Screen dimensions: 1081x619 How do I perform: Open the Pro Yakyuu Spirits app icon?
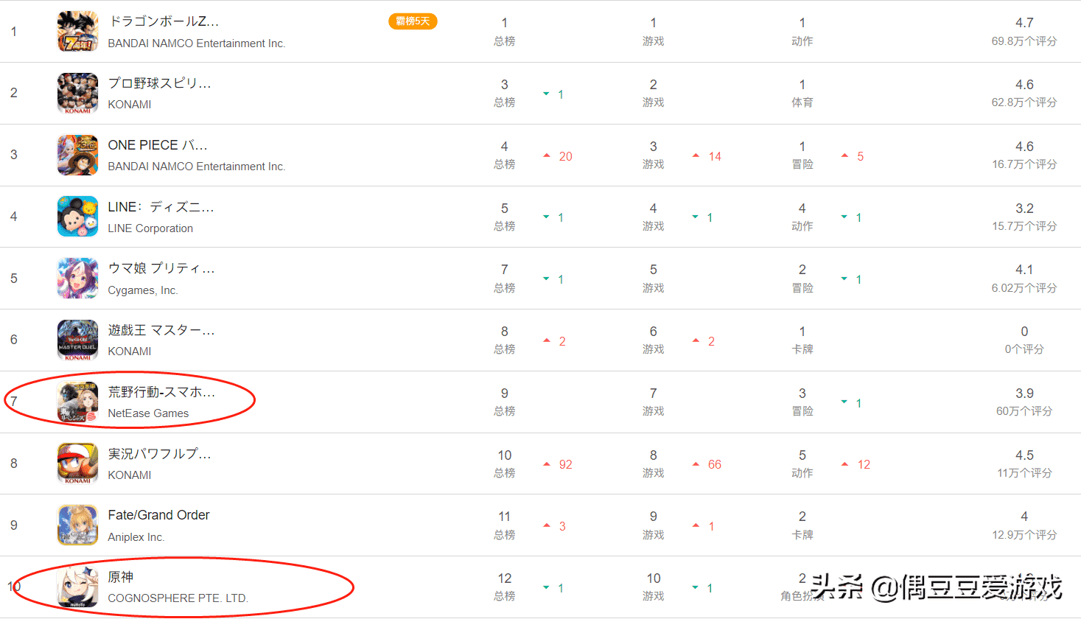point(77,93)
